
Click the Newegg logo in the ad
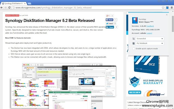click(x=154, y=94)
